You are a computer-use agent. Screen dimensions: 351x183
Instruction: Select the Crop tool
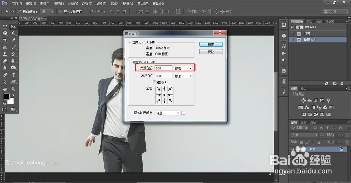[5, 40]
